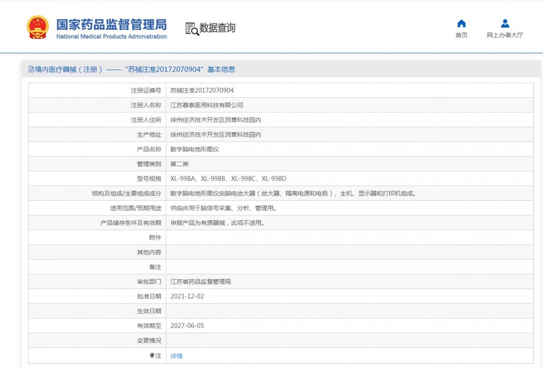Screen dimensions: 543x369
Task: Click the 首页 label
Action: click(461, 35)
